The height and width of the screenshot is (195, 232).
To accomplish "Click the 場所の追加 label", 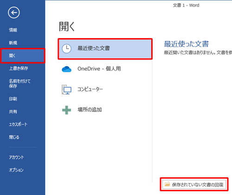I will point(90,110).
